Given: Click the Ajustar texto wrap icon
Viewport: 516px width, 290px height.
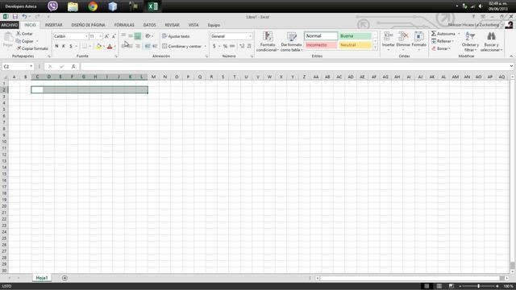Looking at the screenshot, I should (x=164, y=36).
